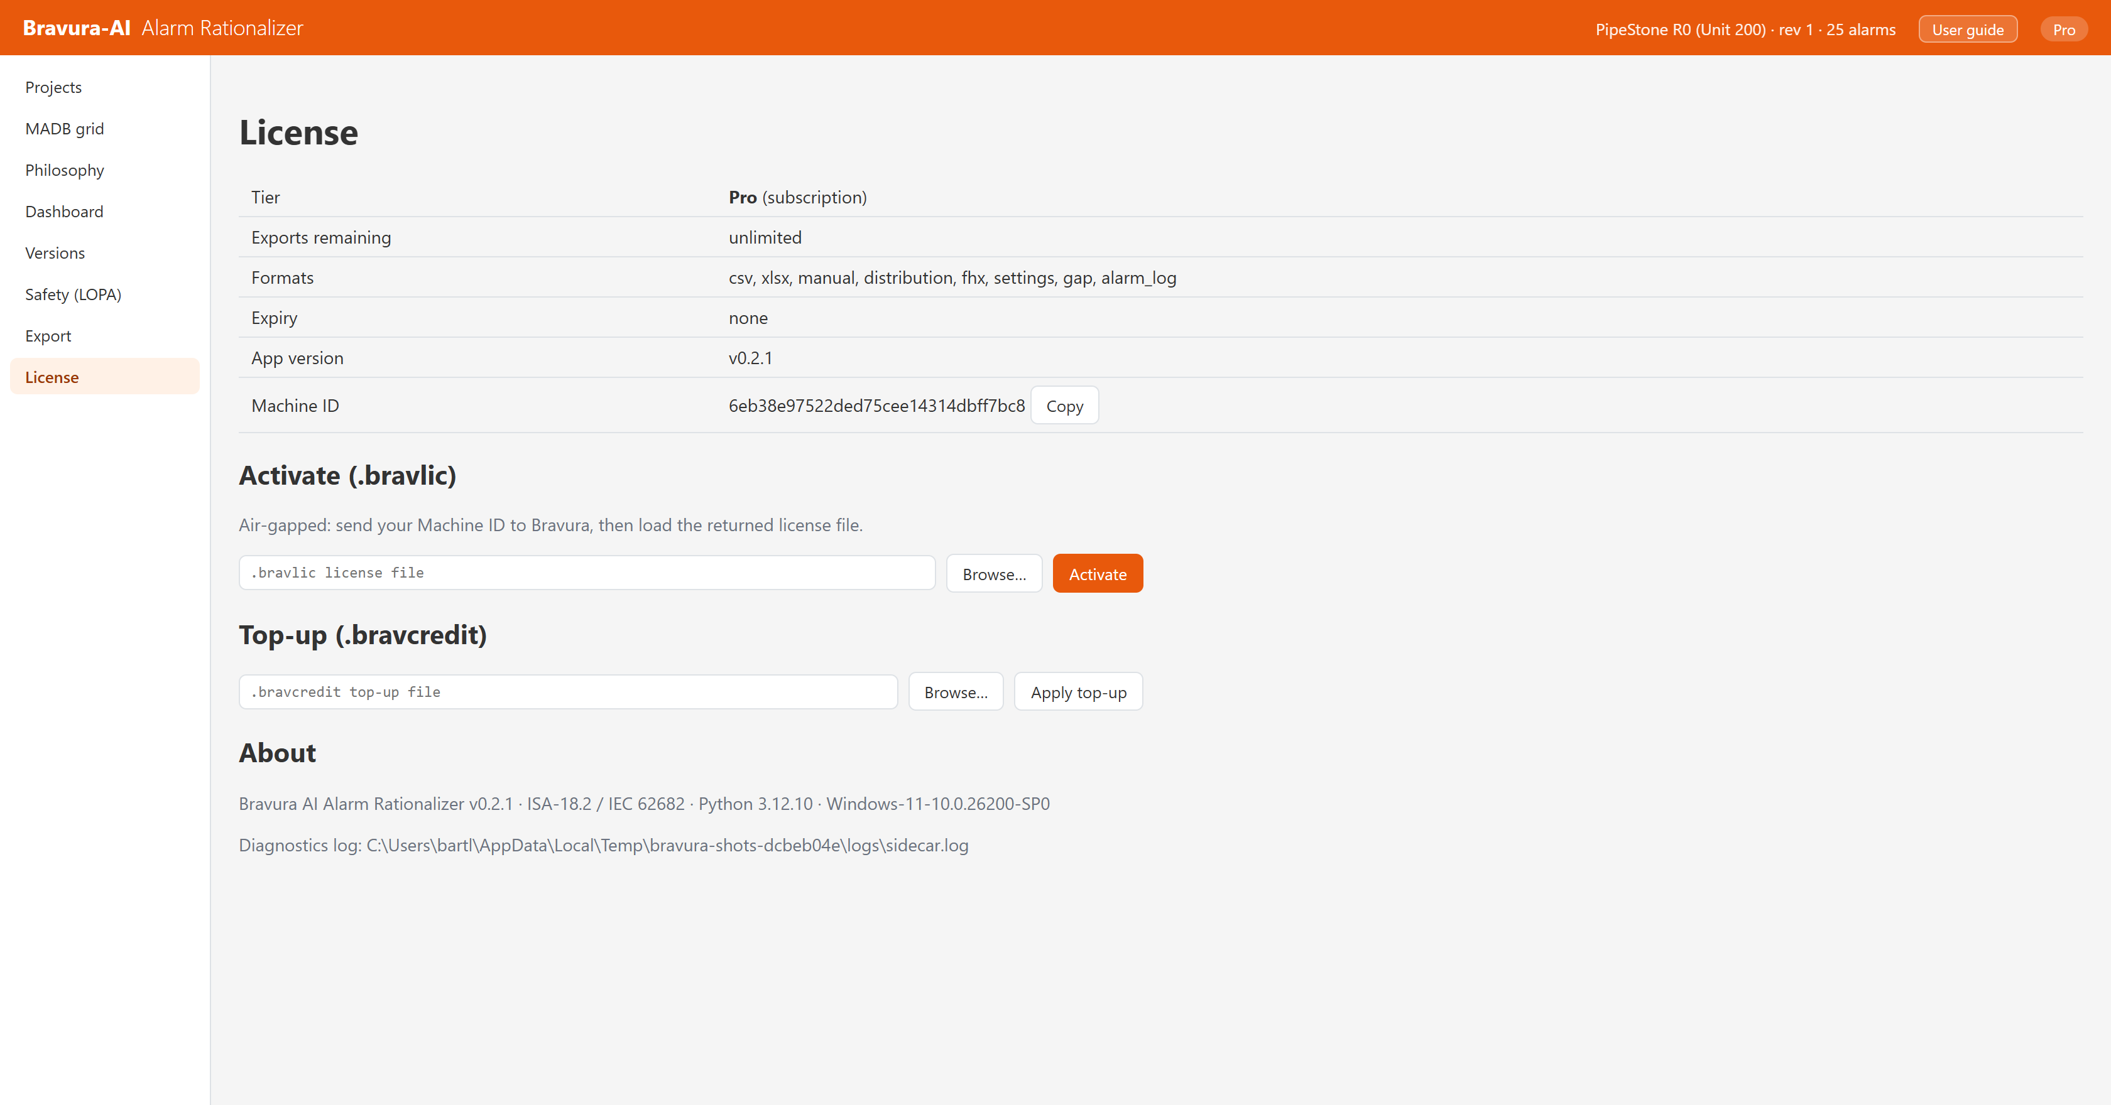Click the orange Activate button
The width and height of the screenshot is (2111, 1105).
1098,573
